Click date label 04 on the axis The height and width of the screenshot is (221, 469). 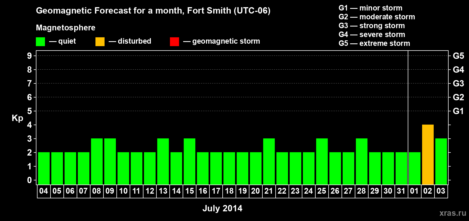pyautogui.click(x=44, y=191)
